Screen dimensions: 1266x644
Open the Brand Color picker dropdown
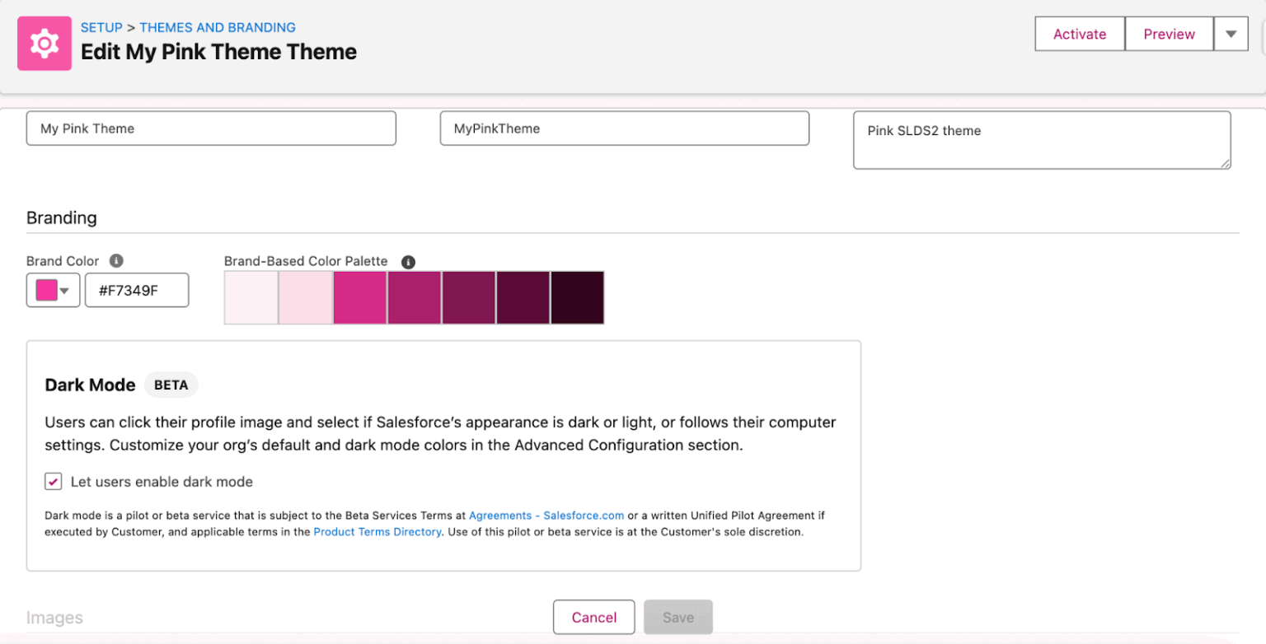54,291
